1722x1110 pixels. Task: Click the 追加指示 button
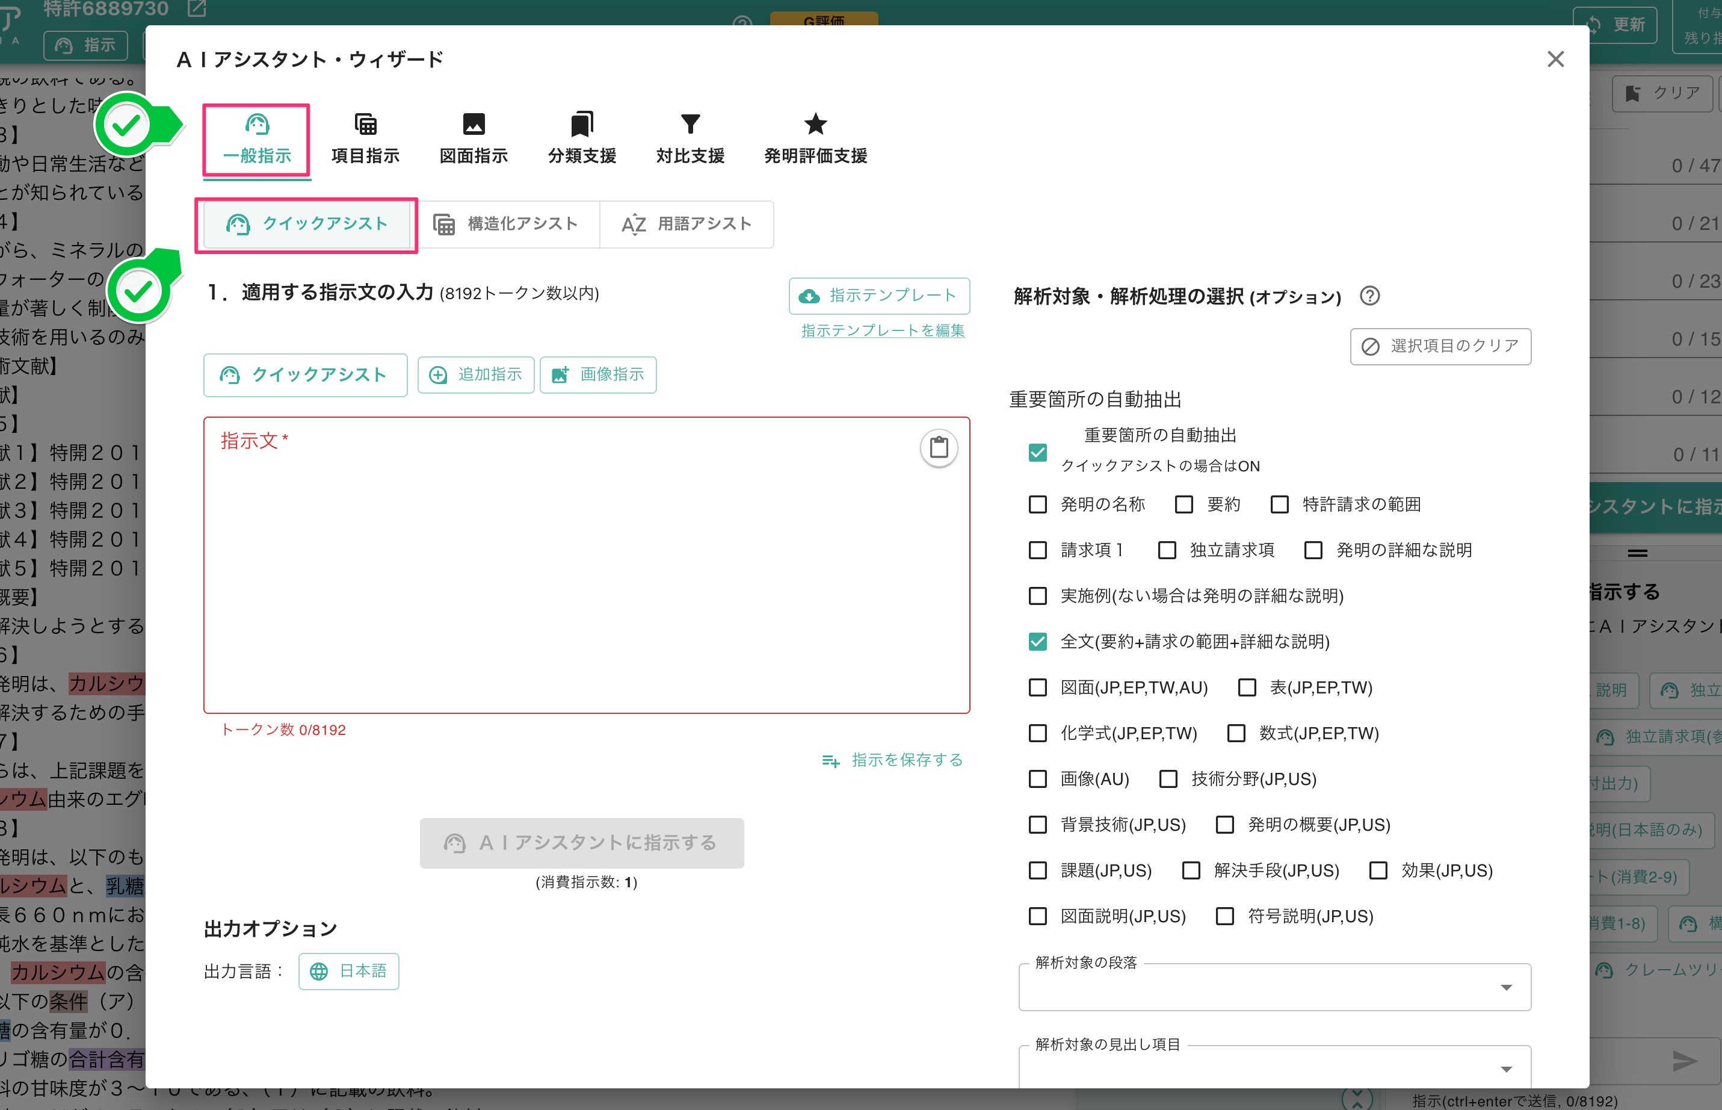click(475, 375)
